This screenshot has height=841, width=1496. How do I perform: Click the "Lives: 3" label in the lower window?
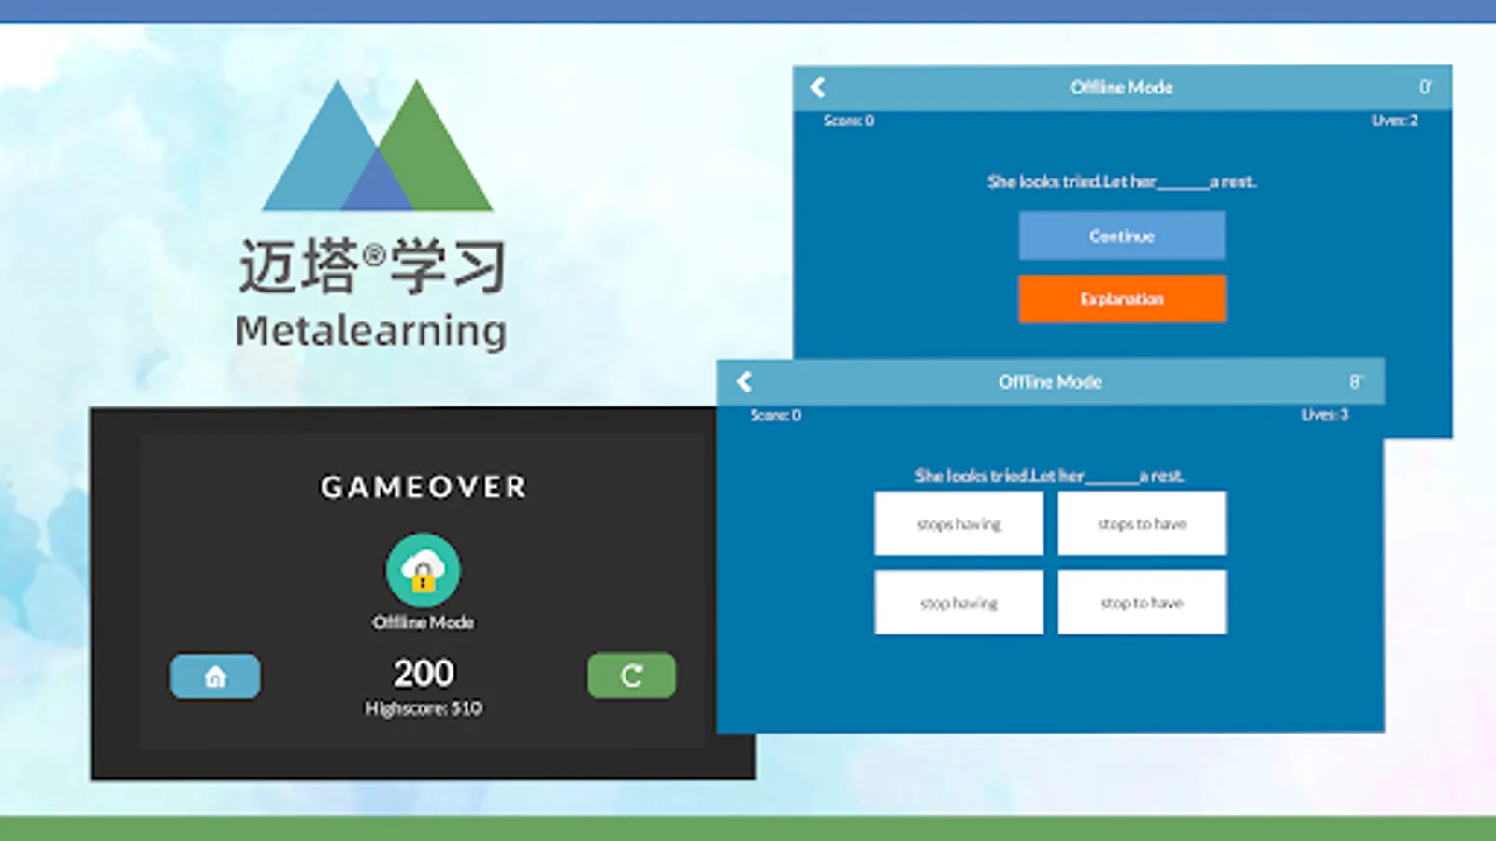(x=1325, y=415)
